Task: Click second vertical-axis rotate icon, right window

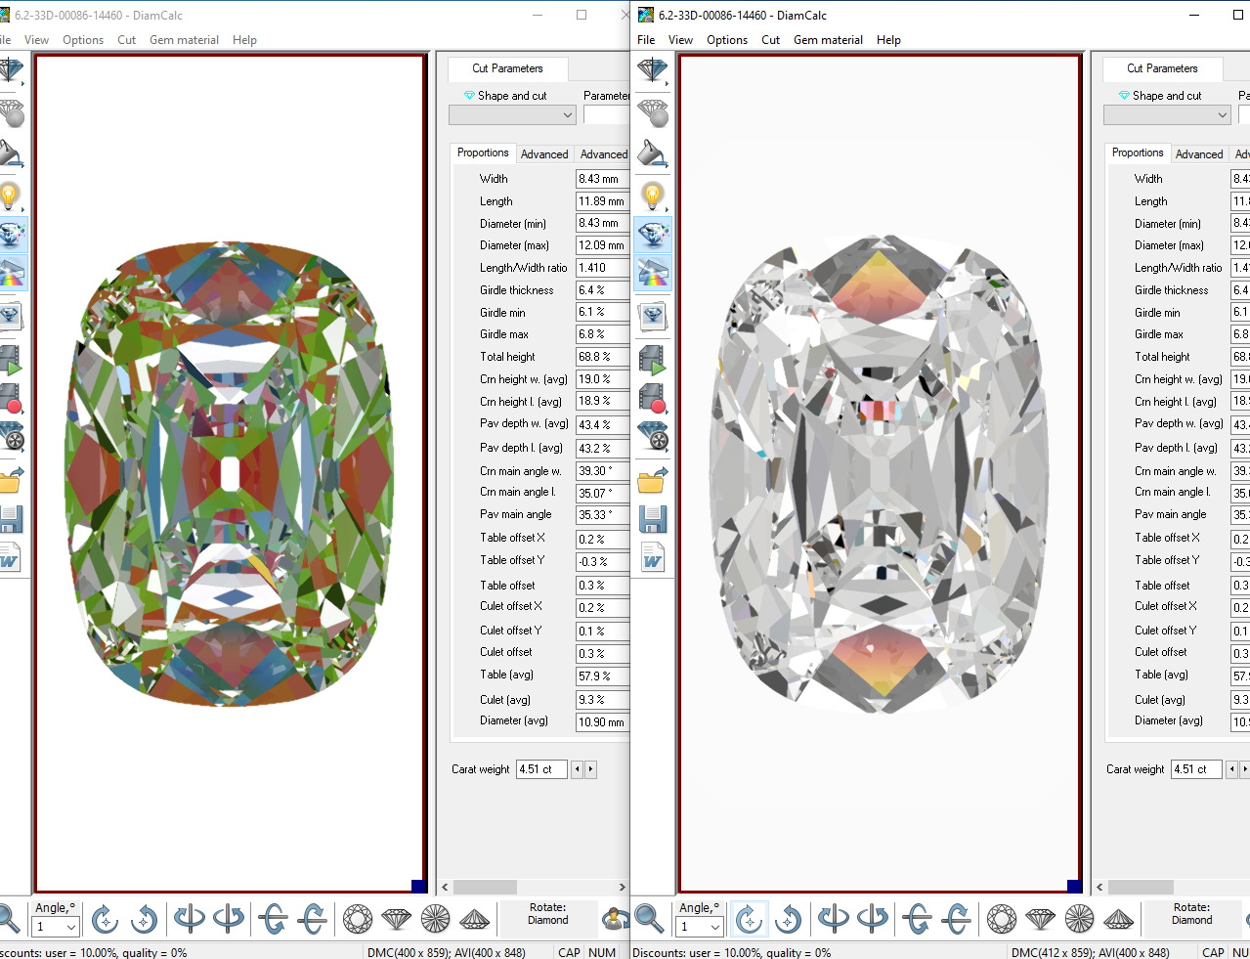Action: coord(872,919)
